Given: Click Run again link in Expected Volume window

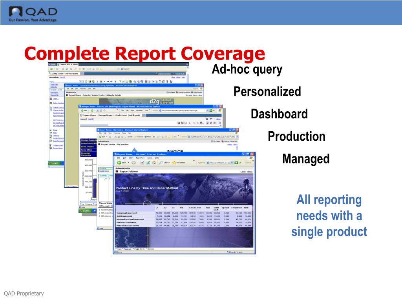Looking at the screenshot, I should pyautogui.click(x=189, y=95).
